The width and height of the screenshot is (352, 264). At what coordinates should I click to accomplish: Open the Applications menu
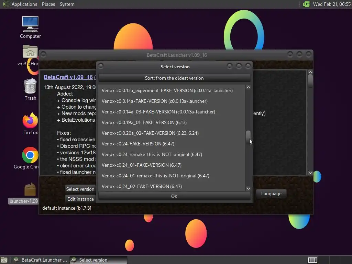[24, 4]
